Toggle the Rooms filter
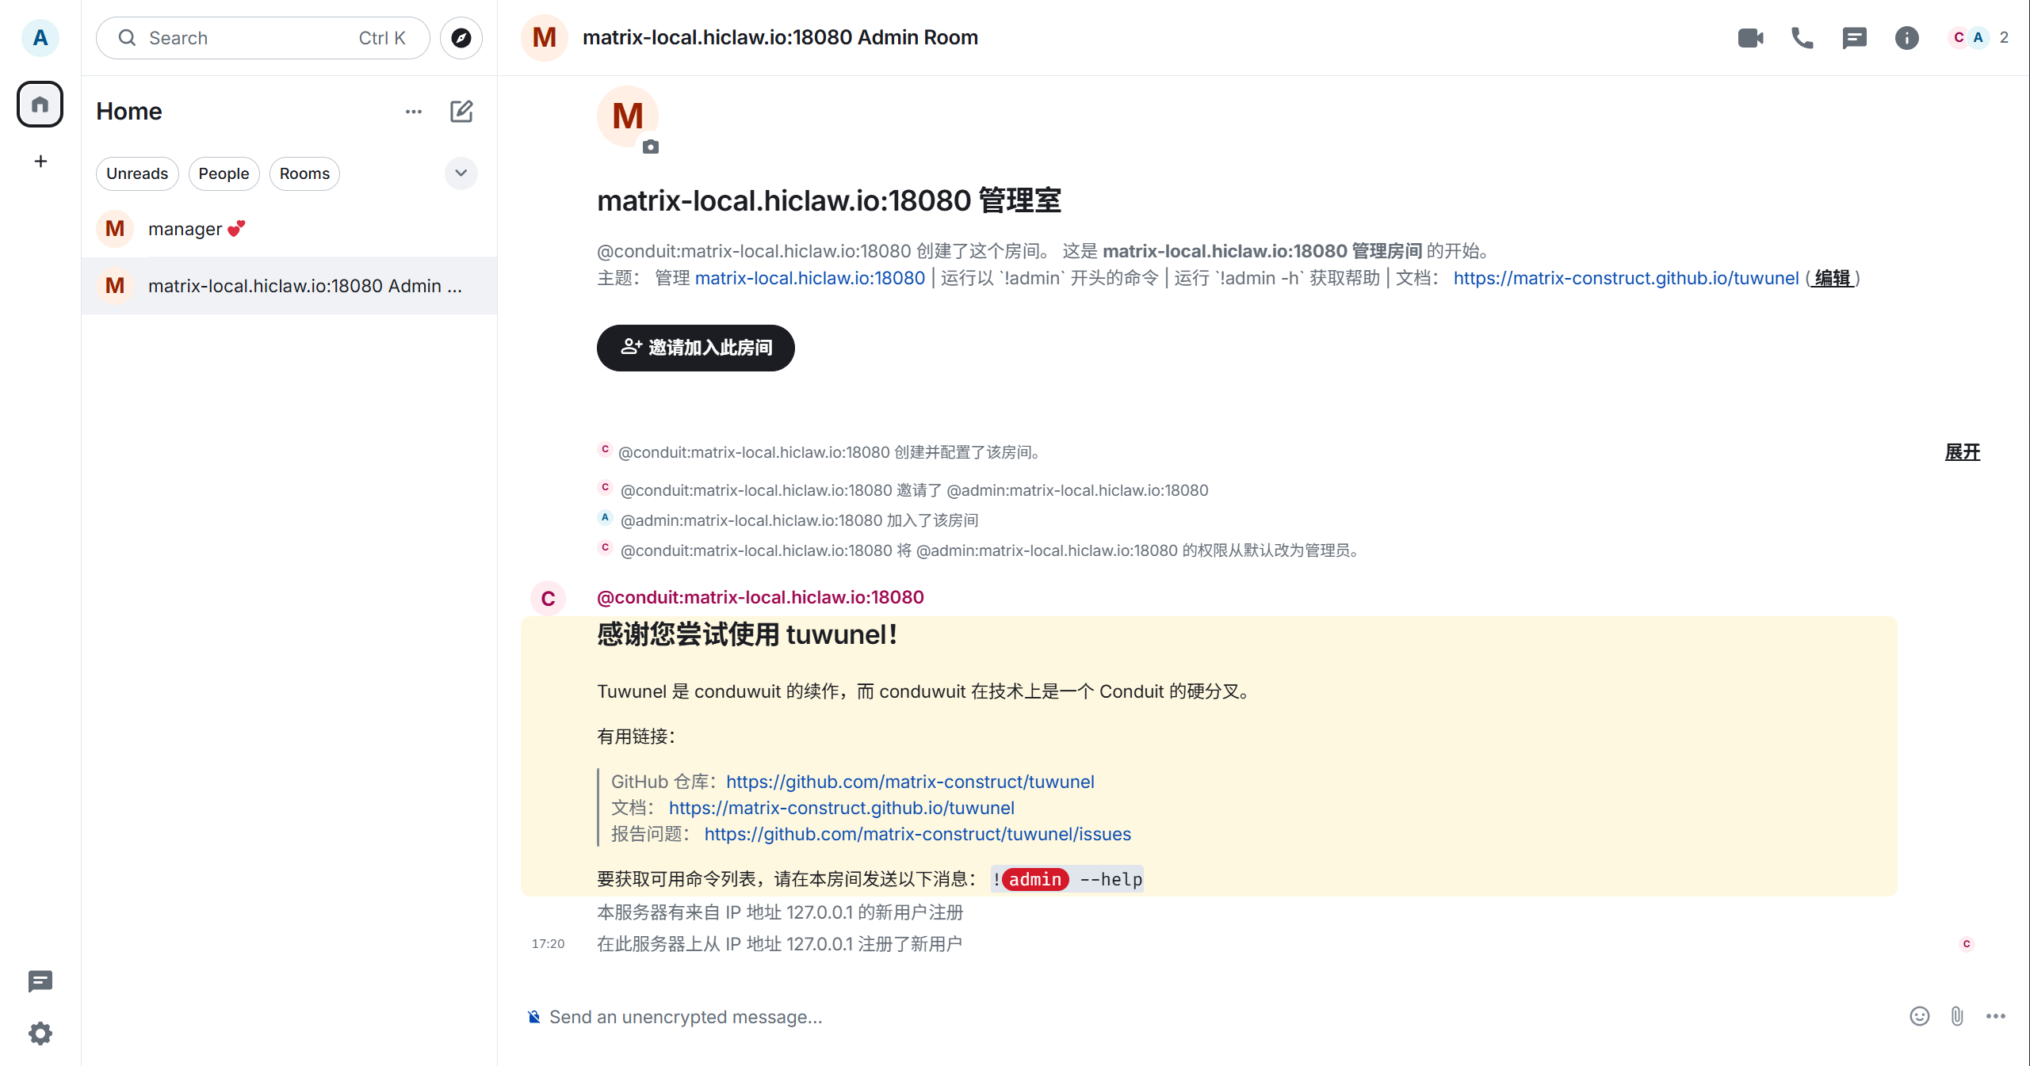Screen dimensions: 2030x1066 point(304,173)
